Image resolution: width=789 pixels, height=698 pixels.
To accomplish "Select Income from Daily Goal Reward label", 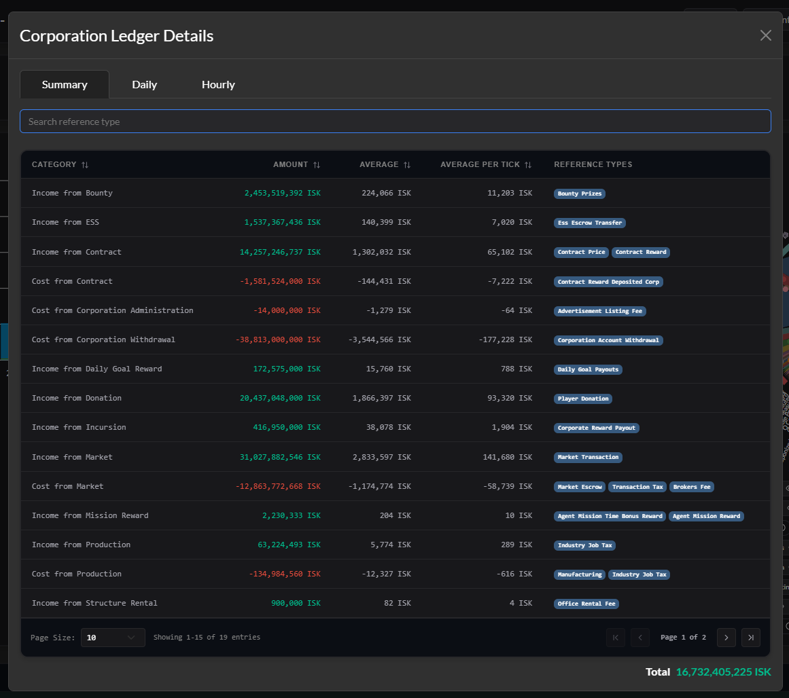I will [97, 369].
